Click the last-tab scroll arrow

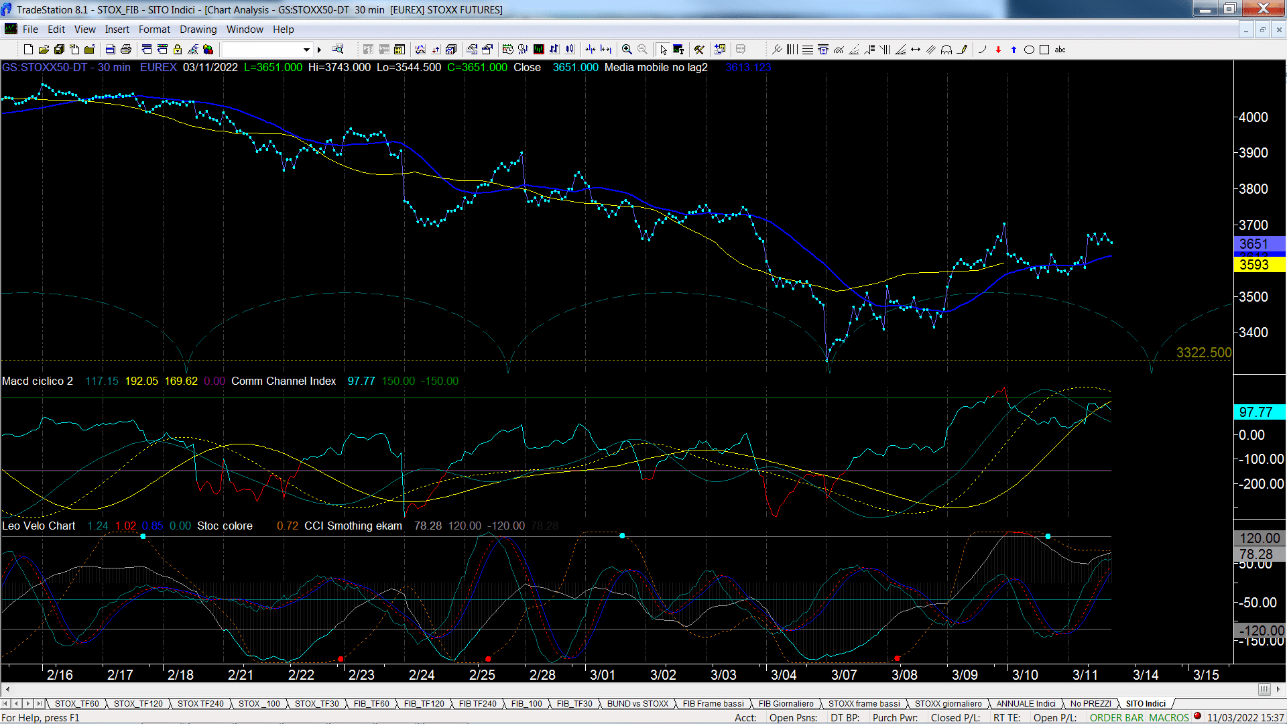coord(40,703)
